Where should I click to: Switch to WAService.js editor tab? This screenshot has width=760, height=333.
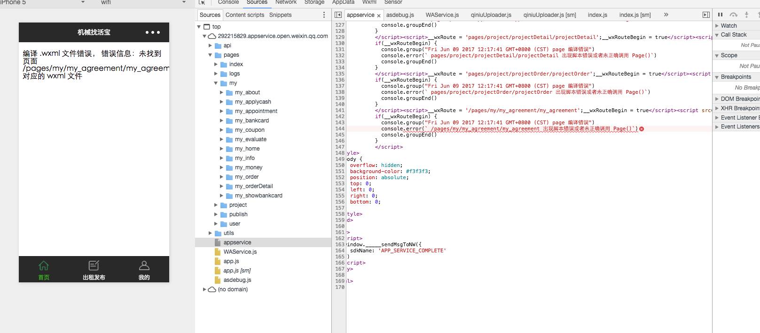pos(442,15)
